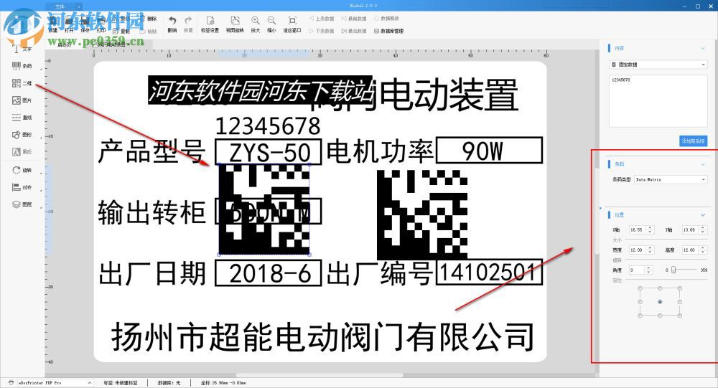Click the 90W text box on label
The height and width of the screenshot is (388, 718).
[489, 150]
